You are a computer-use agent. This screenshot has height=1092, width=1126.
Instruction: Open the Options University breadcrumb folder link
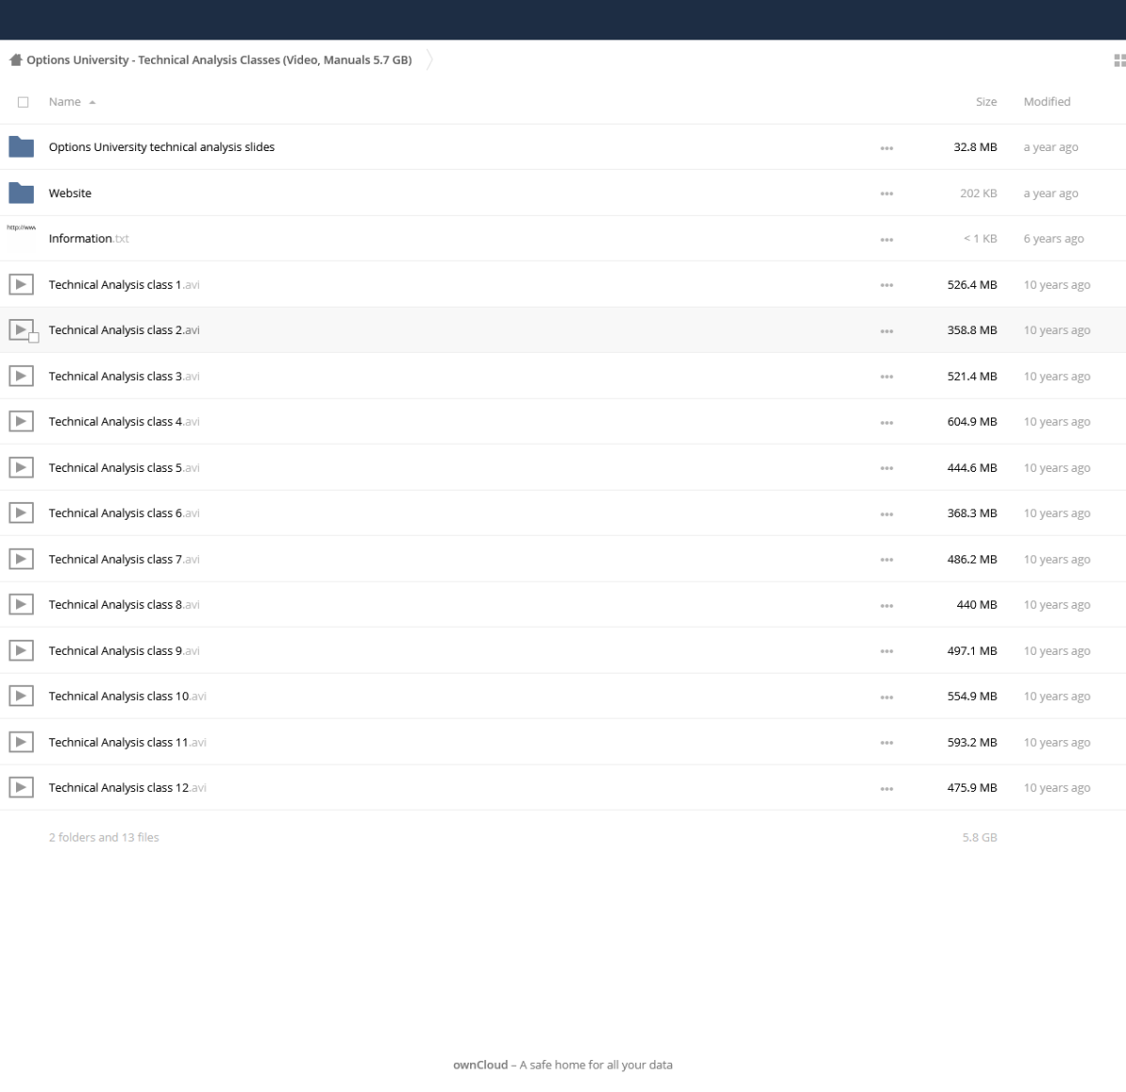pos(219,60)
